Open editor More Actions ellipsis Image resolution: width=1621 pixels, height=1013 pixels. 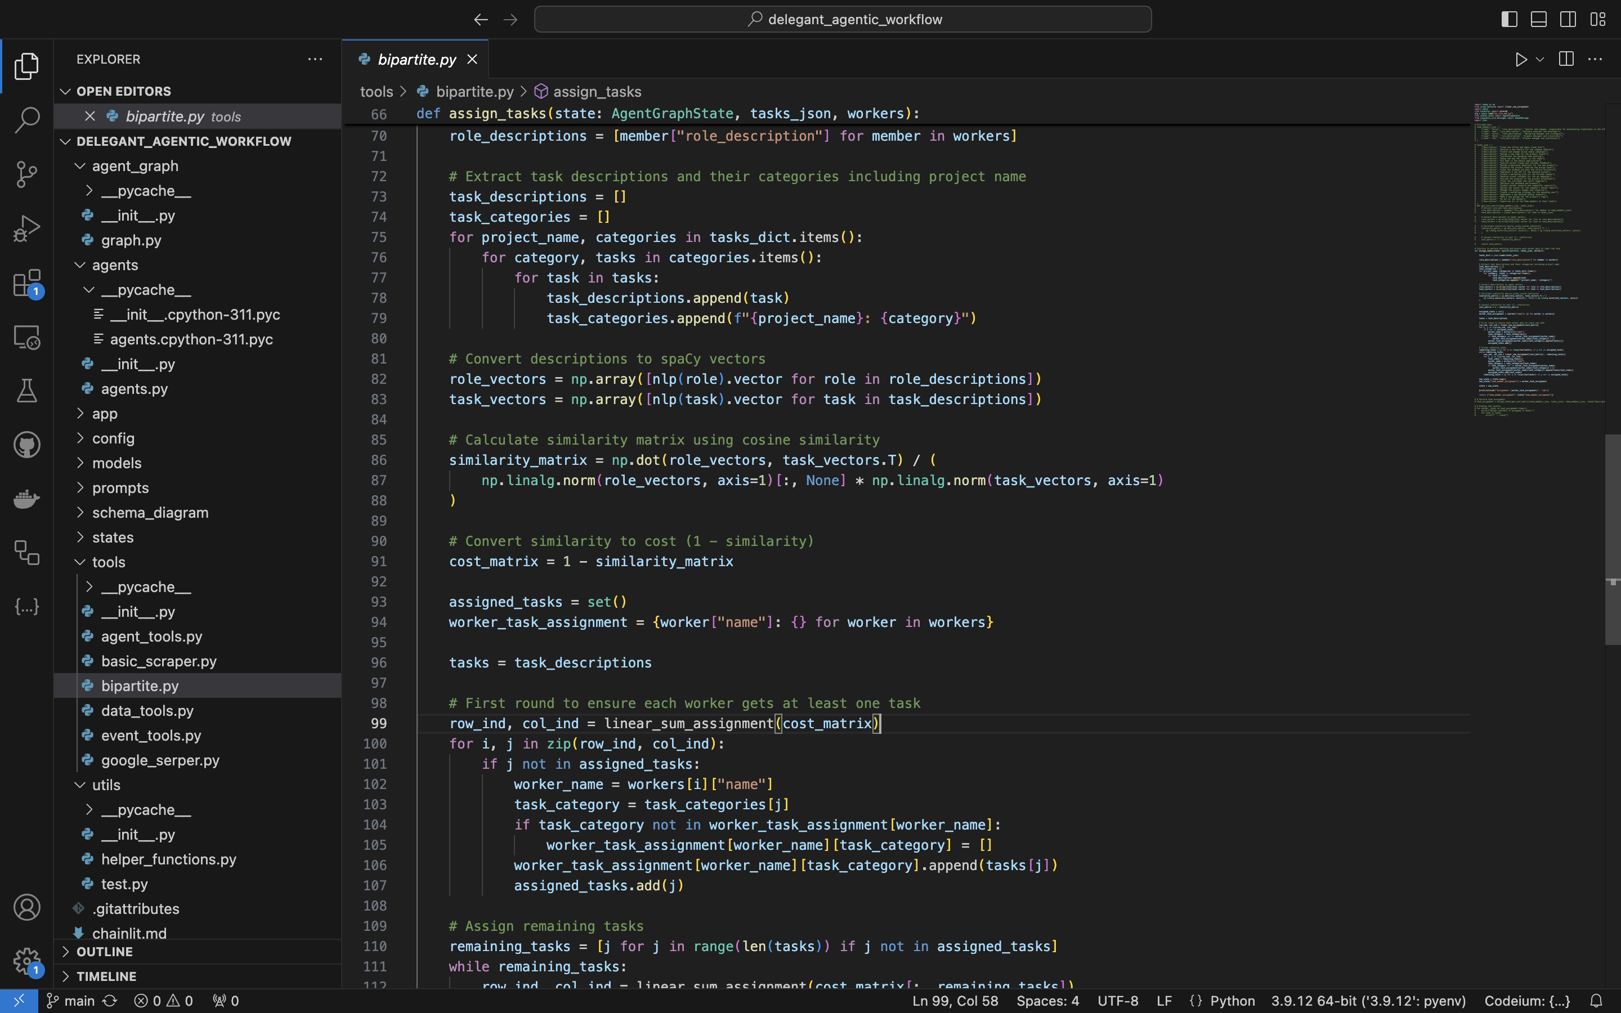click(x=1596, y=59)
